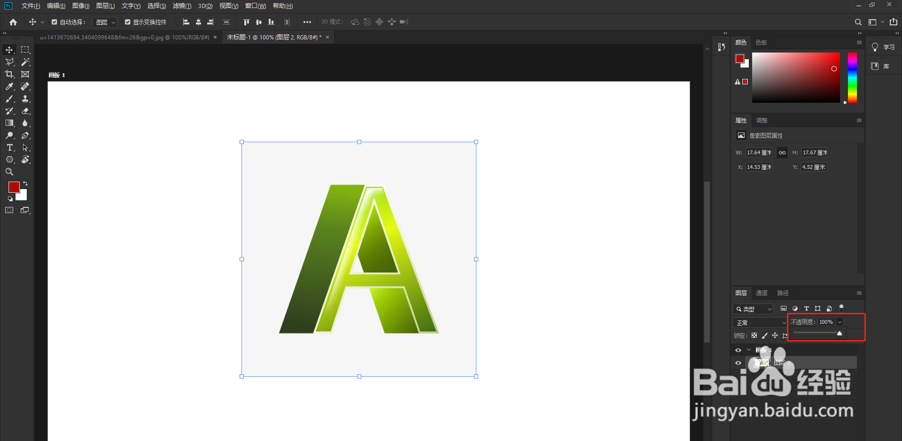Viewport: 902px width, 441px height.
Task: Open the 图层 auto-select dropdown
Action: point(105,22)
